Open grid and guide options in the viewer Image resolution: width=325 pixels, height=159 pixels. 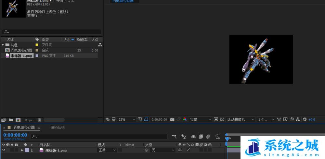click(140, 119)
